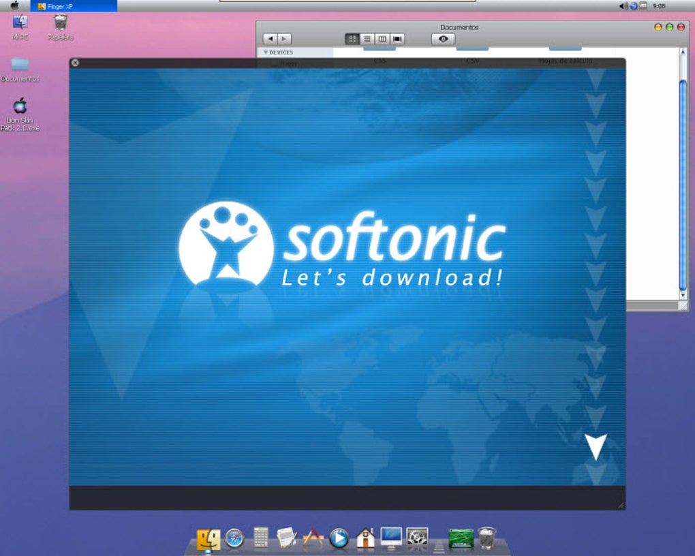This screenshot has height=556, width=695.
Task: Open the Trash in the dock
Action: coord(487,538)
